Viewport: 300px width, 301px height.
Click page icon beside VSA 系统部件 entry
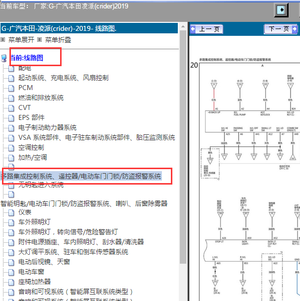tap(11, 138)
